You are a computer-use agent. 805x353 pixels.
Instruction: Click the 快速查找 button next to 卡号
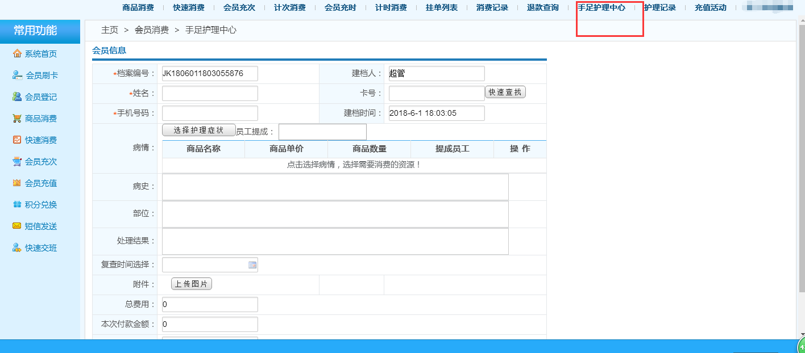click(505, 92)
